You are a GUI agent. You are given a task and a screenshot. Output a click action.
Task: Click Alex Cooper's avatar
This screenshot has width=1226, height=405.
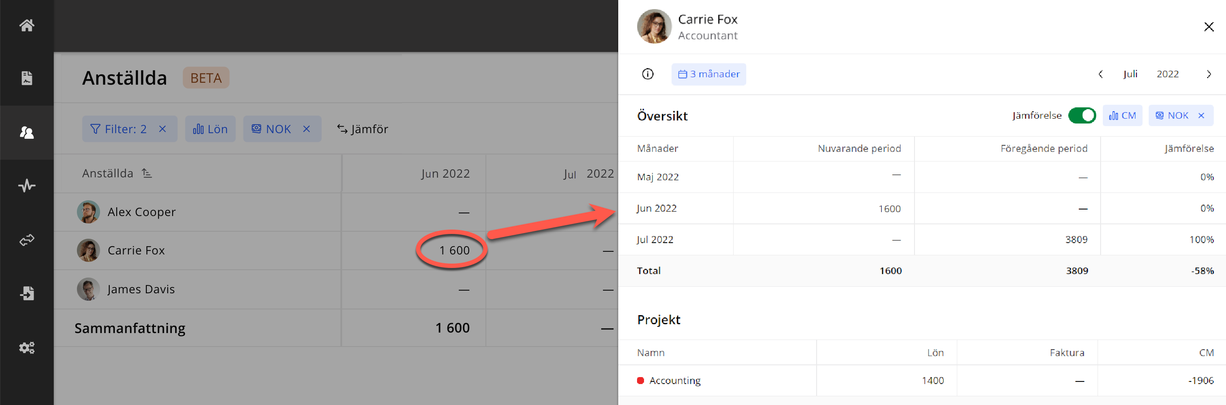(x=89, y=212)
